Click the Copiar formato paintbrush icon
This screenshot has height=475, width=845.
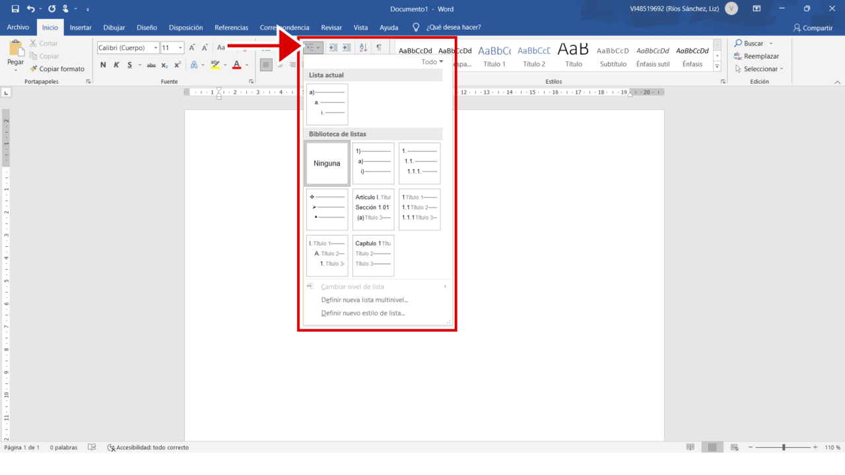[34, 69]
